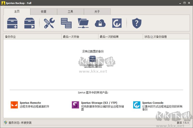Open the network folder FTP client icon
The height and width of the screenshot is (128, 193).
(83, 23)
